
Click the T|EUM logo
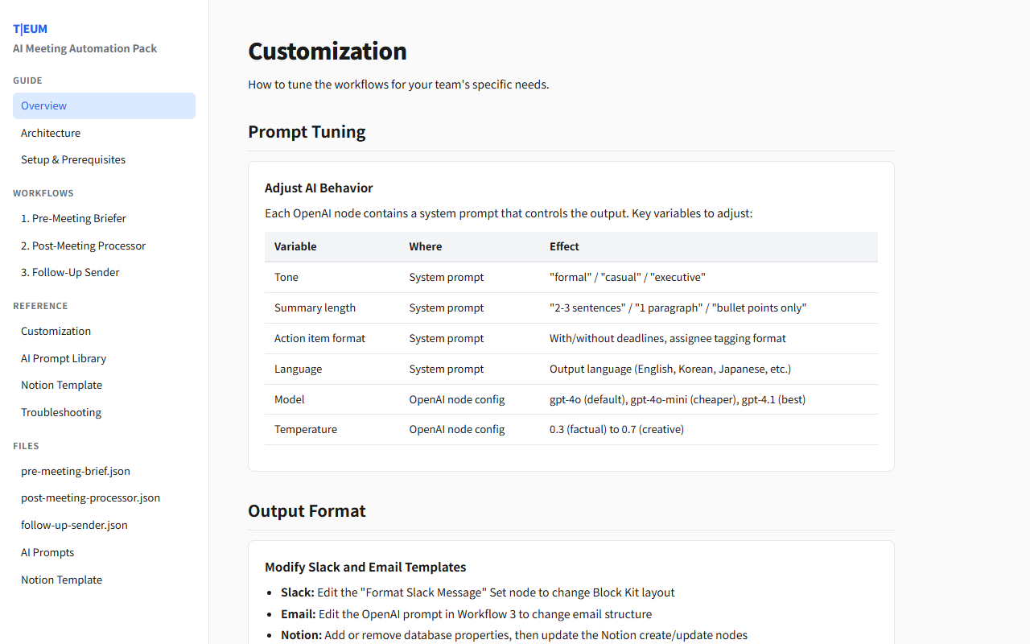coord(30,28)
